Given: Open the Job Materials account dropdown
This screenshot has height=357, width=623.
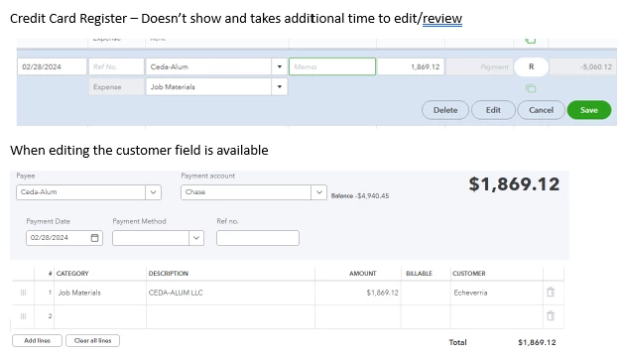Looking at the screenshot, I should point(280,86).
